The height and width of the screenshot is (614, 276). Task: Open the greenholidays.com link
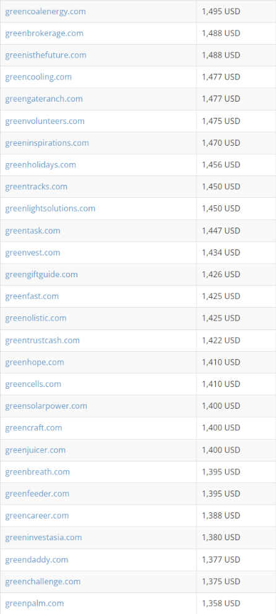41,165
